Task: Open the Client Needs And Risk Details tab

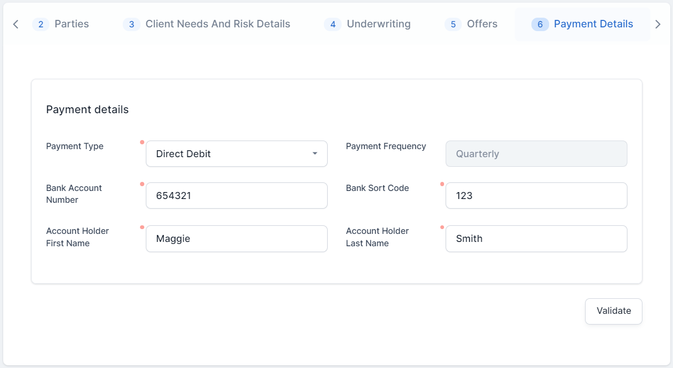Action: 218,24
